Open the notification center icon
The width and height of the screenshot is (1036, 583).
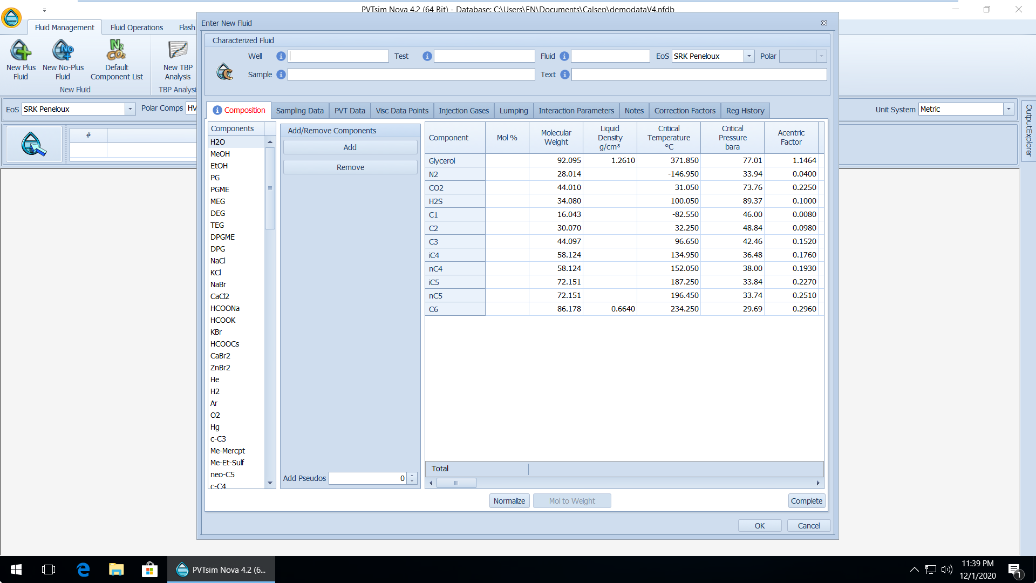click(1014, 570)
